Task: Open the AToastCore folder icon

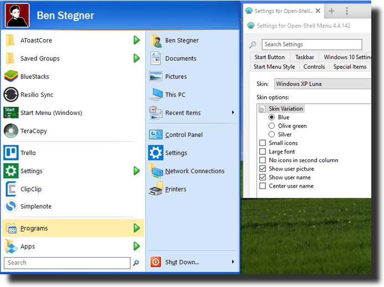Action: (x=11, y=40)
